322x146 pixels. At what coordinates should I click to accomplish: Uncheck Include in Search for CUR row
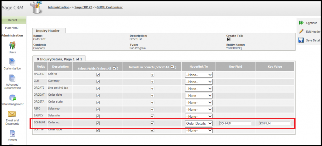coord(153,81)
